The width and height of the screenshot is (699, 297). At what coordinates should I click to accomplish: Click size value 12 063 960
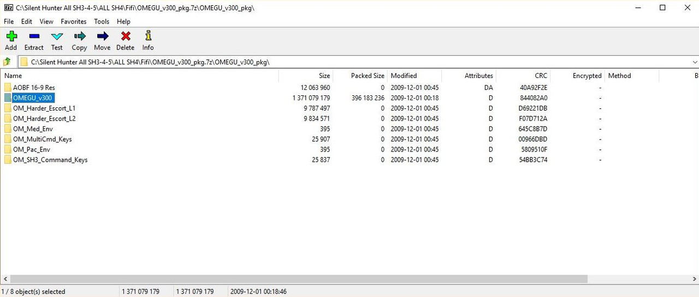tap(315, 88)
